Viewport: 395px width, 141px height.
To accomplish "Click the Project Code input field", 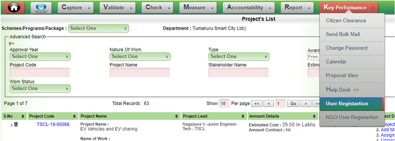I will click(40, 73).
